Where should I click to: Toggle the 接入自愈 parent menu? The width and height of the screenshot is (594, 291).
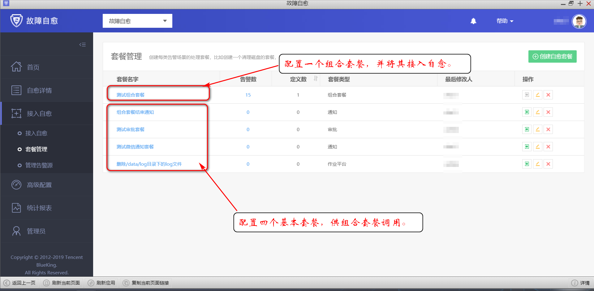47,113
